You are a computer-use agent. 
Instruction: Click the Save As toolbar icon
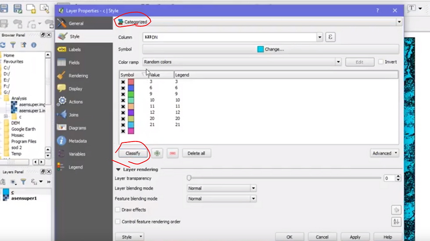(x=18, y=8)
